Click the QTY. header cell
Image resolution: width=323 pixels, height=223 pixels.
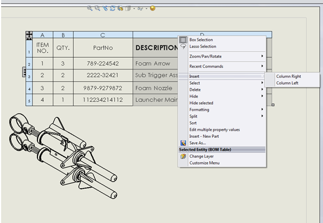[63, 48]
